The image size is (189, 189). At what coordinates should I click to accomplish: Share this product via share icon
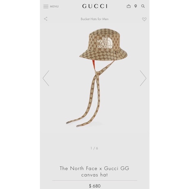[x=46, y=19]
